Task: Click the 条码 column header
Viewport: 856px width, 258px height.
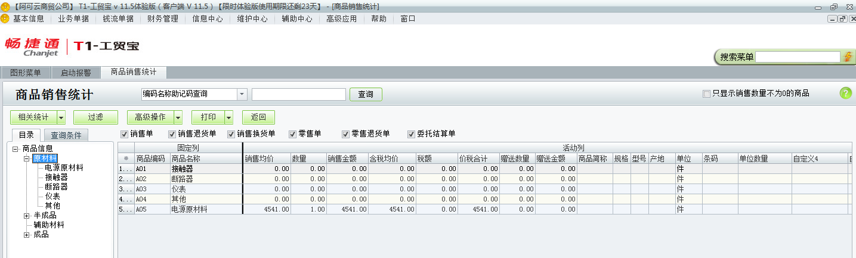Action: (x=720, y=159)
